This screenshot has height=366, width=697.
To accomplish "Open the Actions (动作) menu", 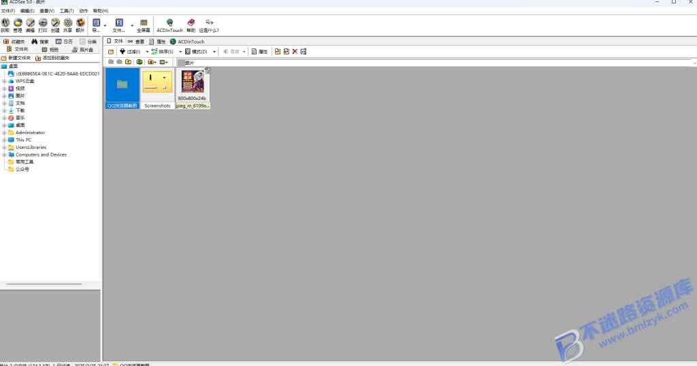I will coord(83,11).
